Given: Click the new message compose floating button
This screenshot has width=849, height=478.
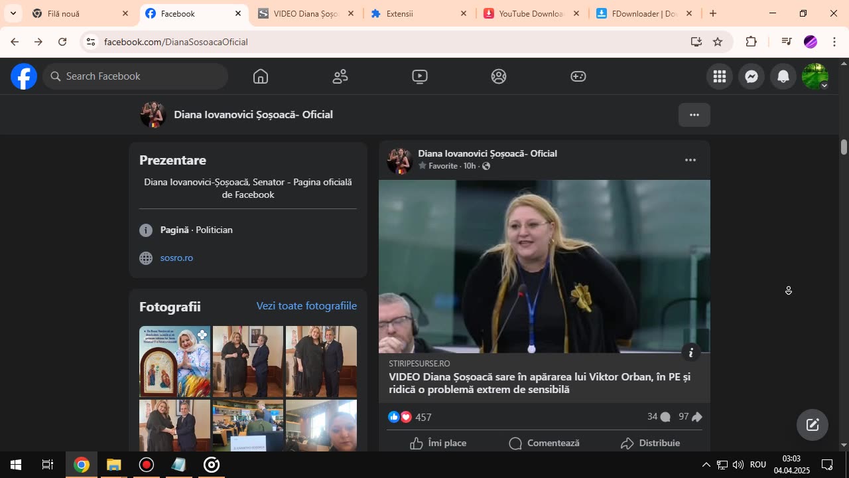Looking at the screenshot, I should (x=813, y=425).
